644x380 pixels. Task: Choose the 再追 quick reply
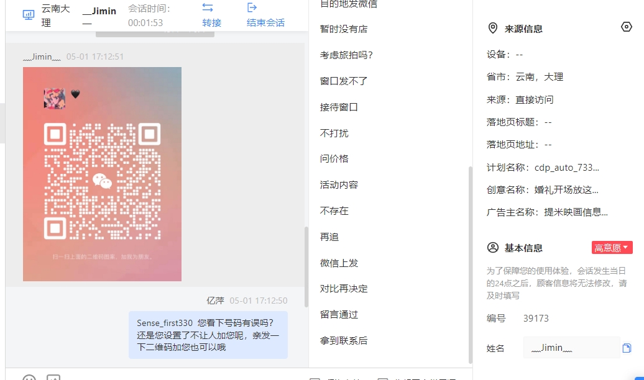point(329,237)
